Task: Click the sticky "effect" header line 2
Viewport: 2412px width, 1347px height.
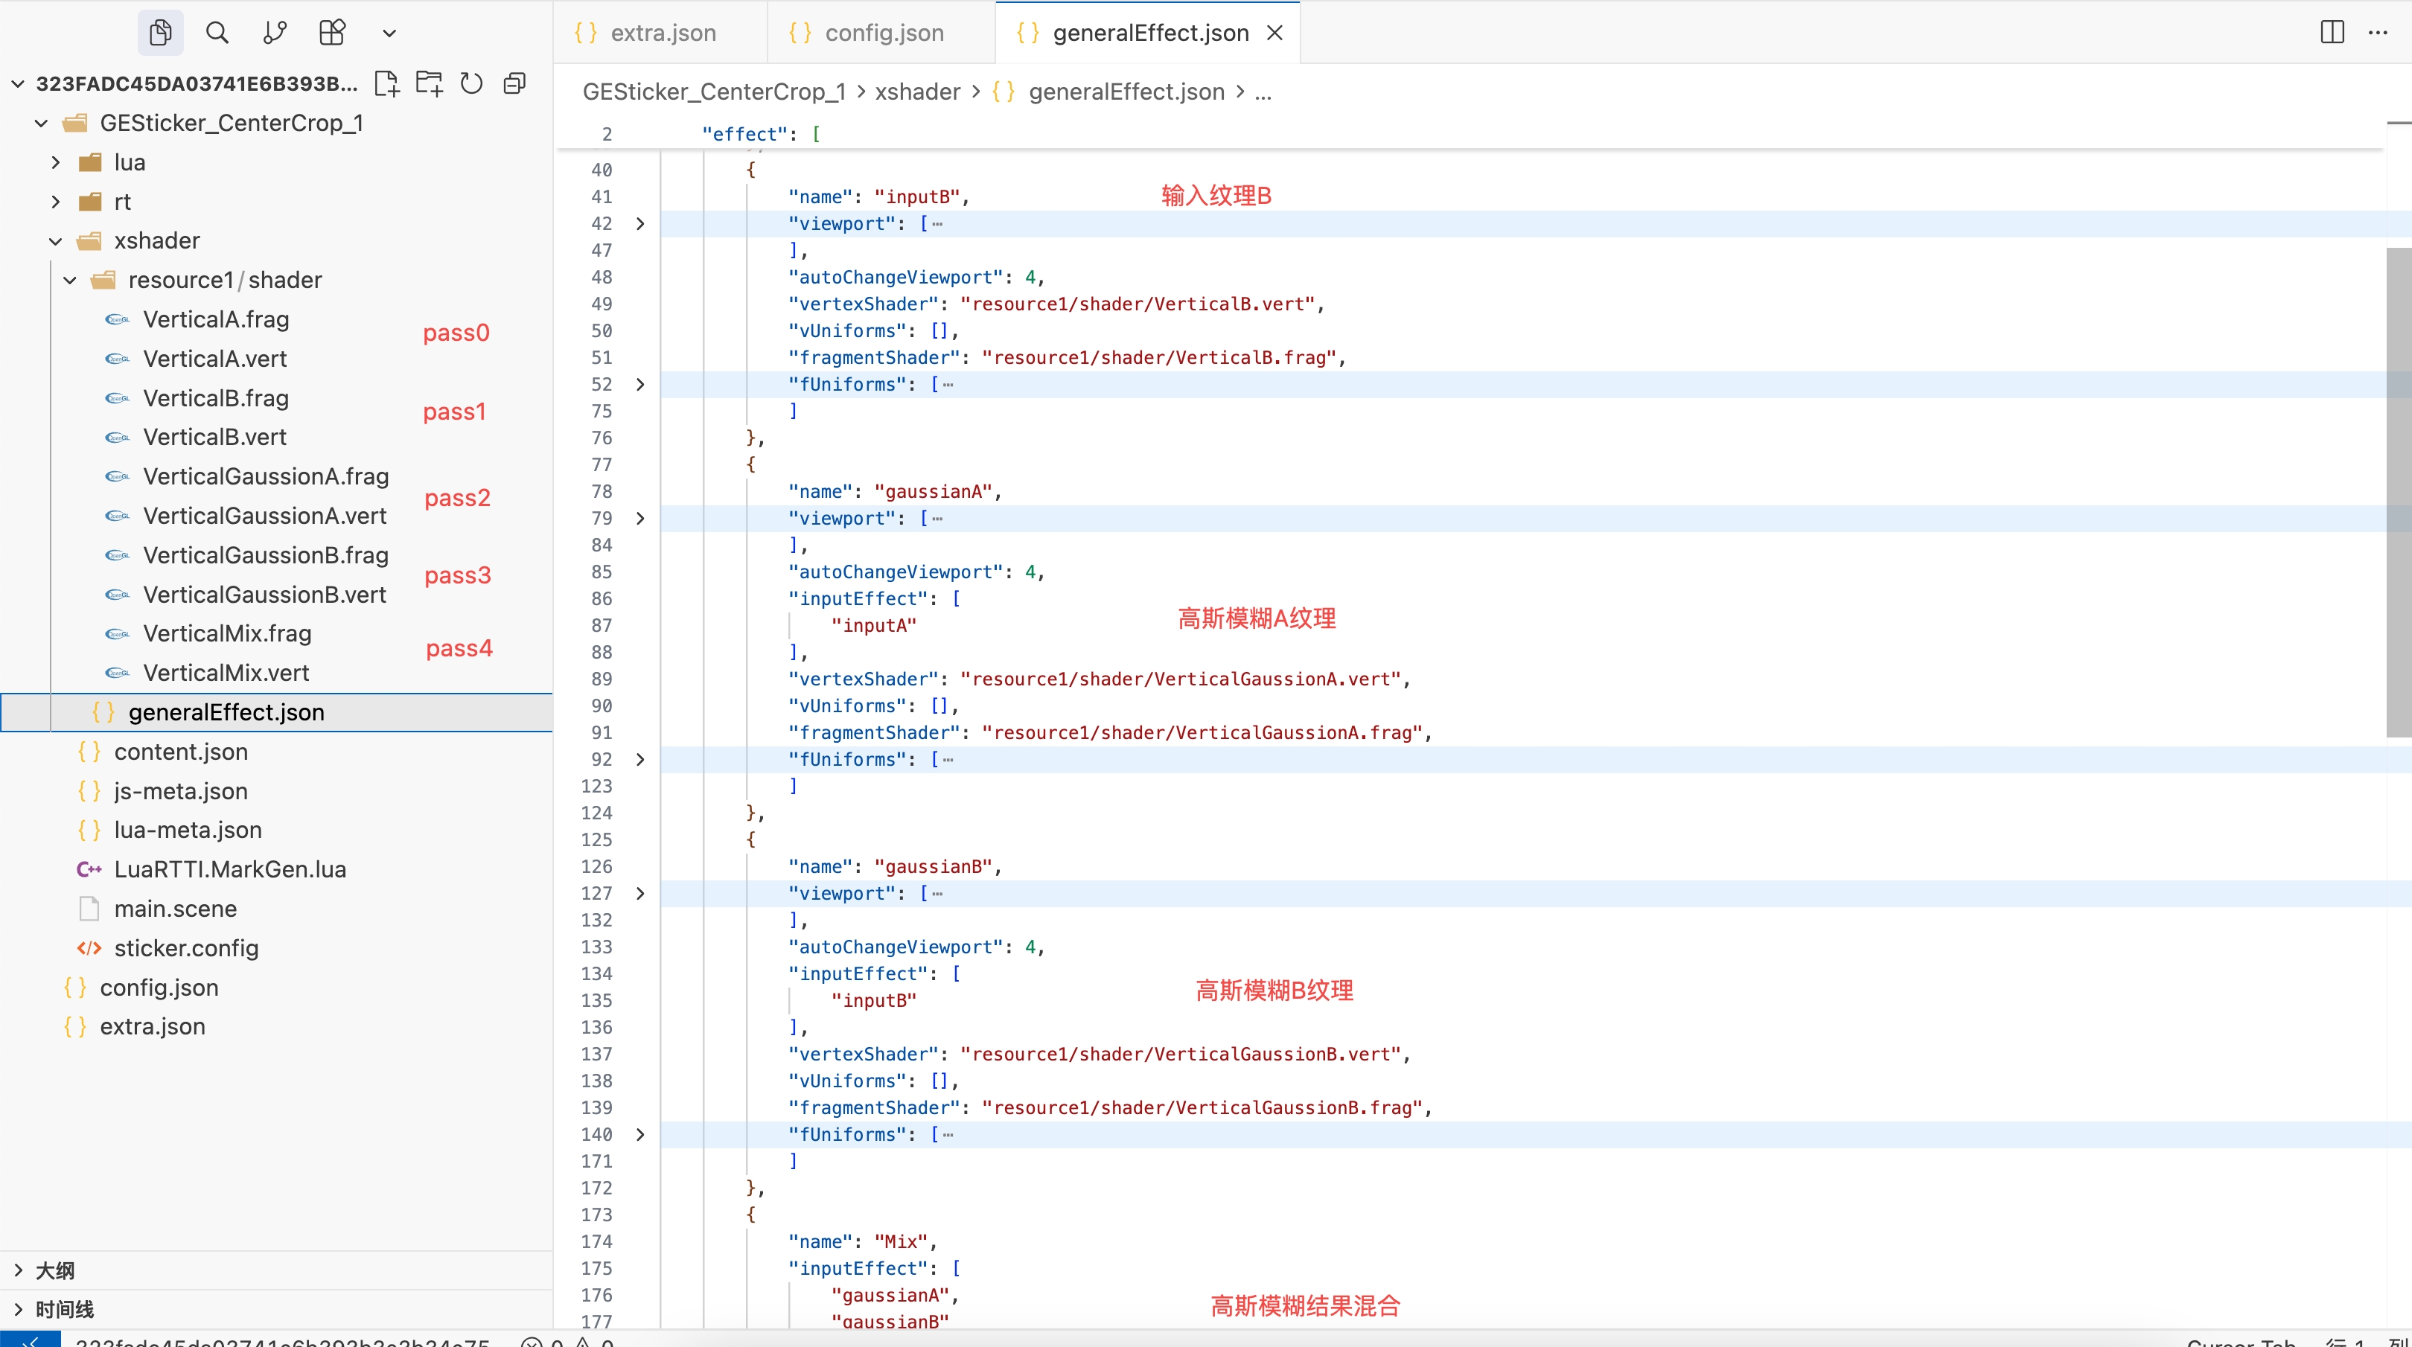Action: (1470, 134)
